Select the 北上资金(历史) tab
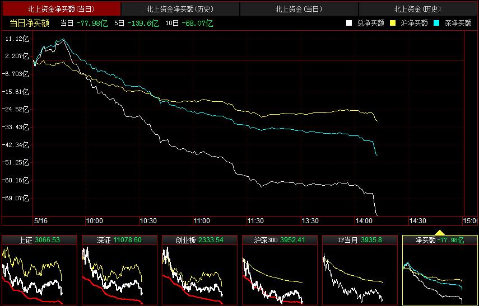Viewport: 479px width, 306px height. (417, 9)
